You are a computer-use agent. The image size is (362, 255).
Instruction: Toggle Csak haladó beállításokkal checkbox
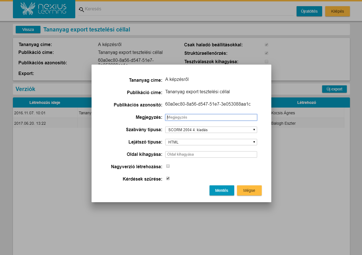267,45
